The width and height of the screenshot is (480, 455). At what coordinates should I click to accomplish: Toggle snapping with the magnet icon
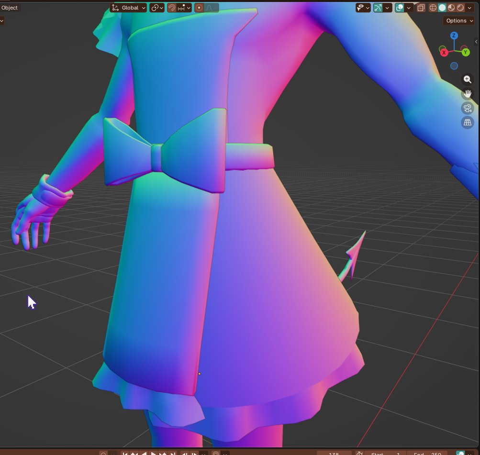(x=172, y=8)
